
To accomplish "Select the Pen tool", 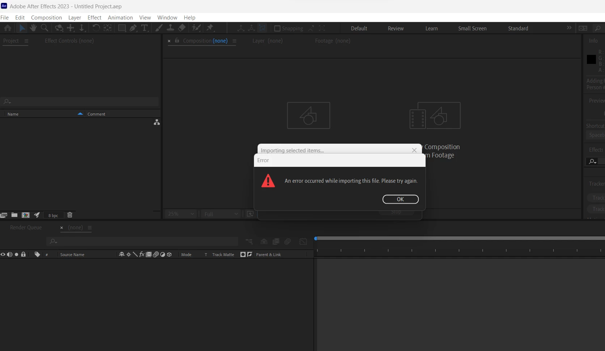I will (133, 28).
